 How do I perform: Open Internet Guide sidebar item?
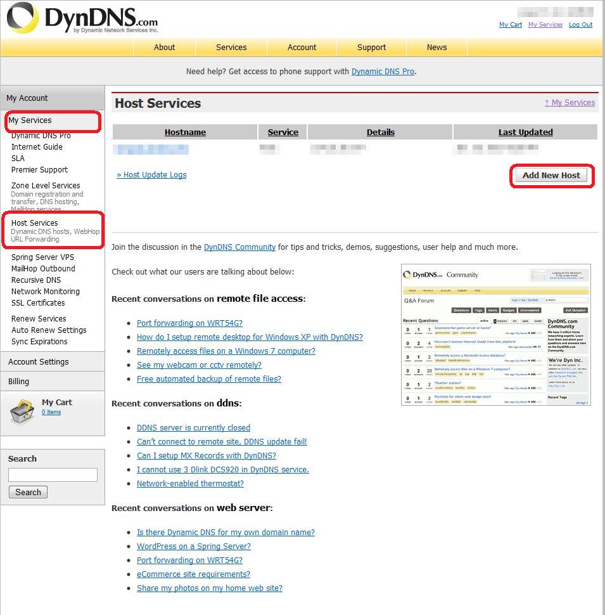(37, 147)
